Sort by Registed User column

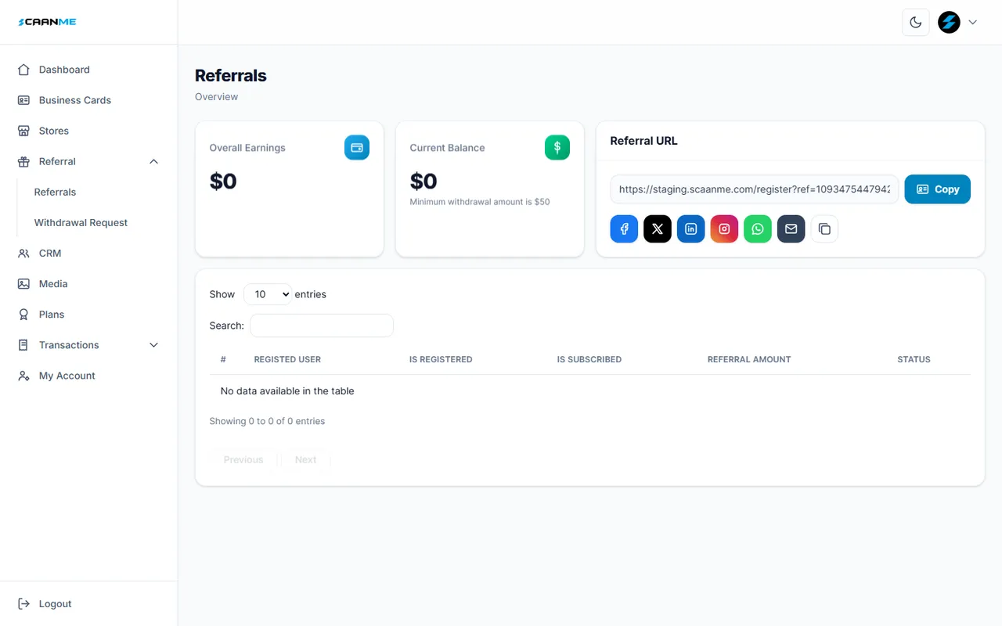(x=287, y=359)
